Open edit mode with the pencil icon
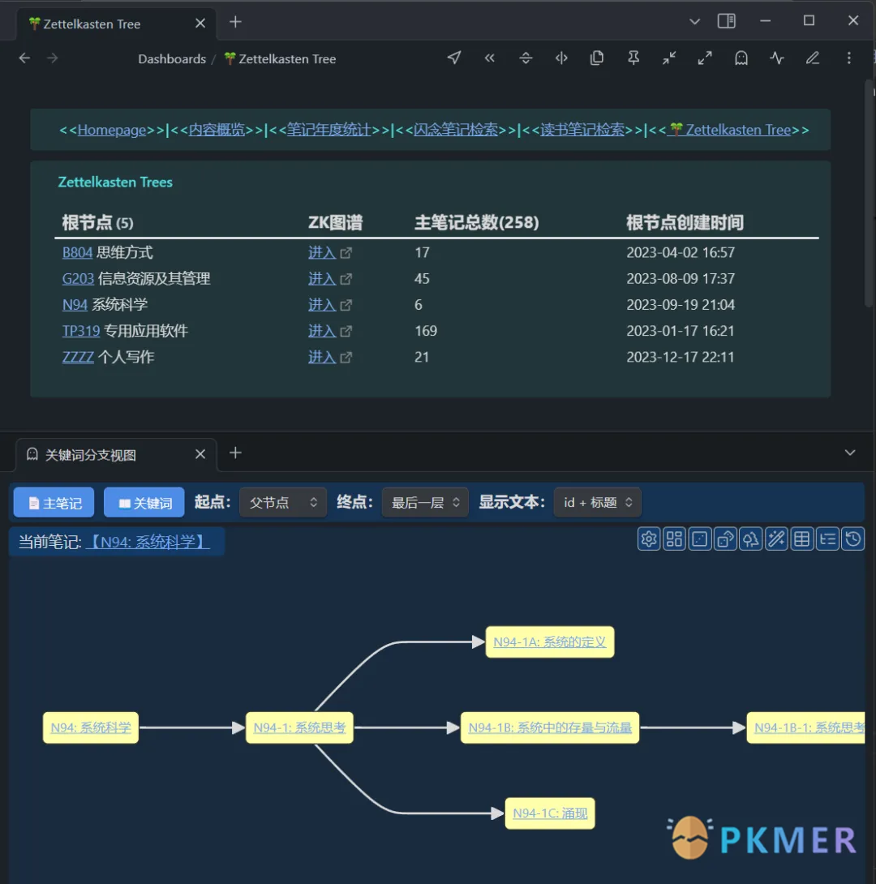 (813, 58)
